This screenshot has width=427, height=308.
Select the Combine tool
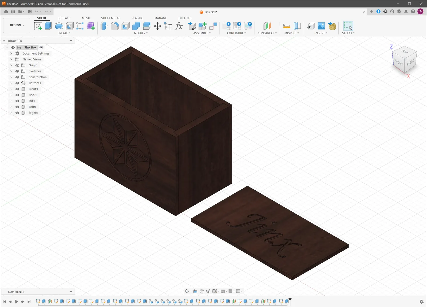(x=136, y=26)
